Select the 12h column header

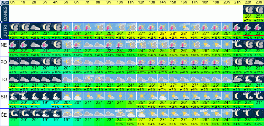click(142, 2)
